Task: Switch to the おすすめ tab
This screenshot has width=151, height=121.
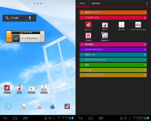Action: [x=96, y=3]
